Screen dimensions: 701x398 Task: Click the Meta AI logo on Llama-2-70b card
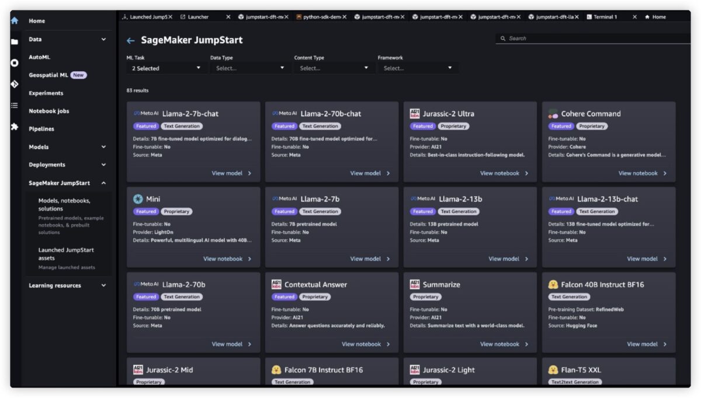(x=146, y=284)
